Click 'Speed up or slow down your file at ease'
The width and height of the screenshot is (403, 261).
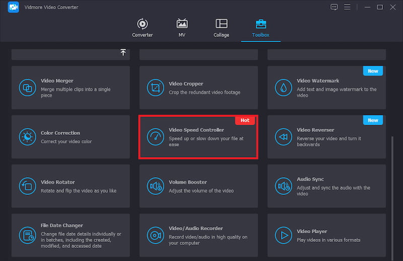coord(206,141)
